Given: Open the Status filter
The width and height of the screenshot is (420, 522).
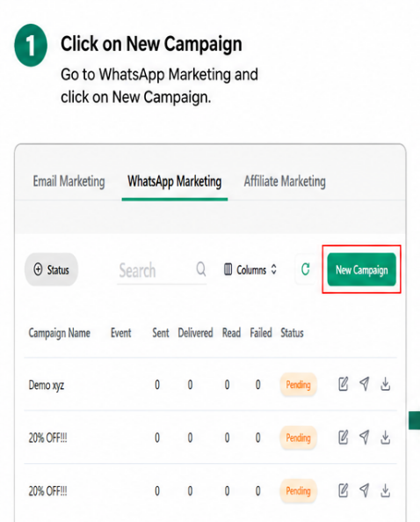Looking at the screenshot, I should 51,269.
